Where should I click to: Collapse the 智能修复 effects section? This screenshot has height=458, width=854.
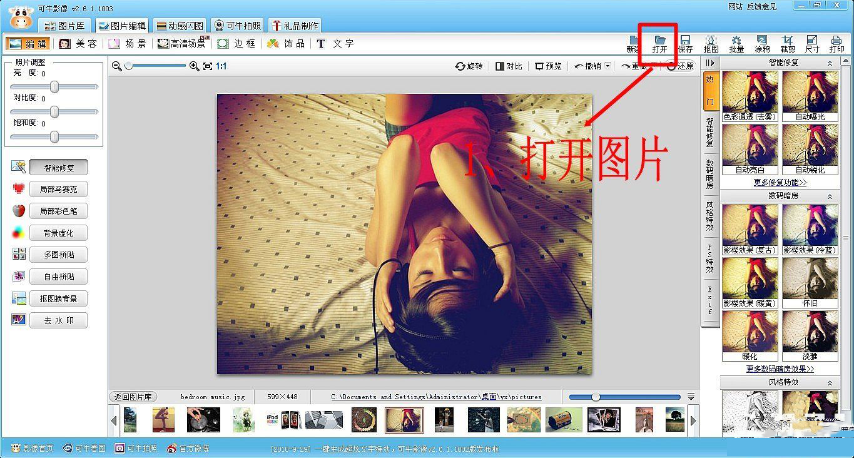pyautogui.click(x=830, y=63)
